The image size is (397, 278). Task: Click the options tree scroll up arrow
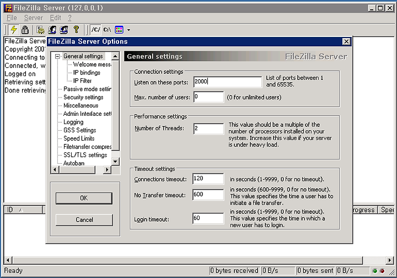pyautogui.click(x=115, y=56)
